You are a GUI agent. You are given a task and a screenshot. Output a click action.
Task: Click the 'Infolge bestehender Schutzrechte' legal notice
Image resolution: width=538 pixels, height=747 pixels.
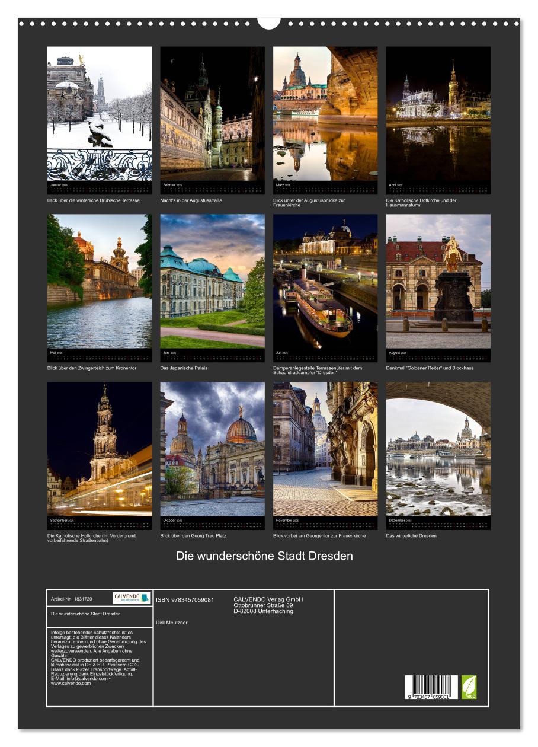[98, 657]
